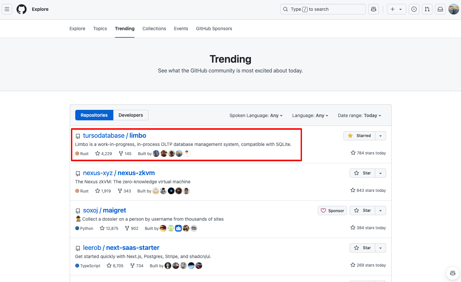
Task: Click last contributor avatar of limbo
Action: (187, 153)
